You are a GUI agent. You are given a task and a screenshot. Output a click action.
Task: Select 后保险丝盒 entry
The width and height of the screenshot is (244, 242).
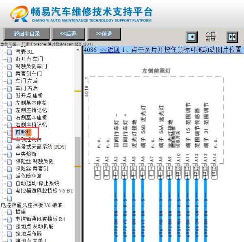[29, 176]
